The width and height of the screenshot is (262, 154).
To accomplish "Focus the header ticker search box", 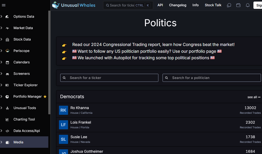I will [x=128, y=5].
